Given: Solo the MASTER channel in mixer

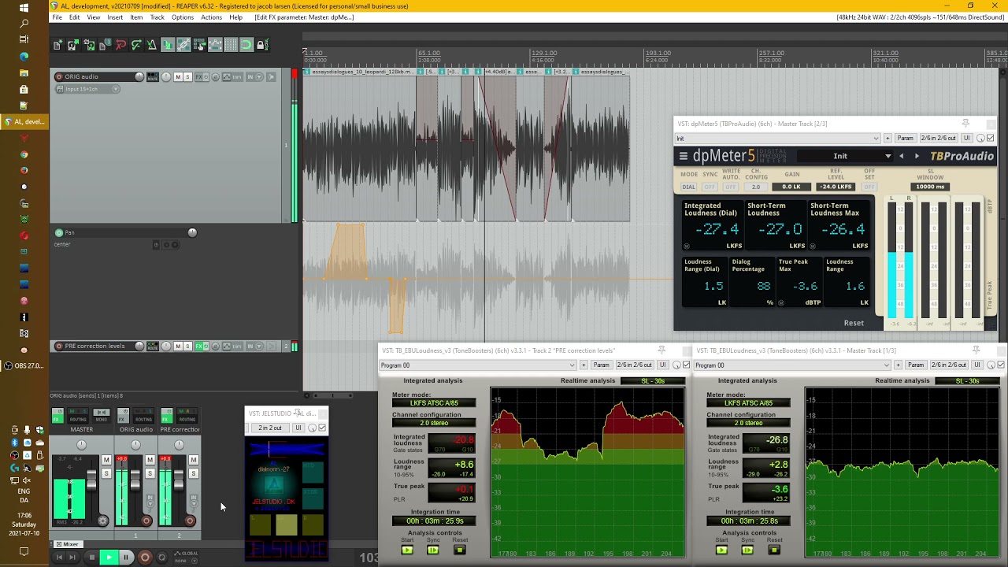Looking at the screenshot, I should [x=106, y=473].
